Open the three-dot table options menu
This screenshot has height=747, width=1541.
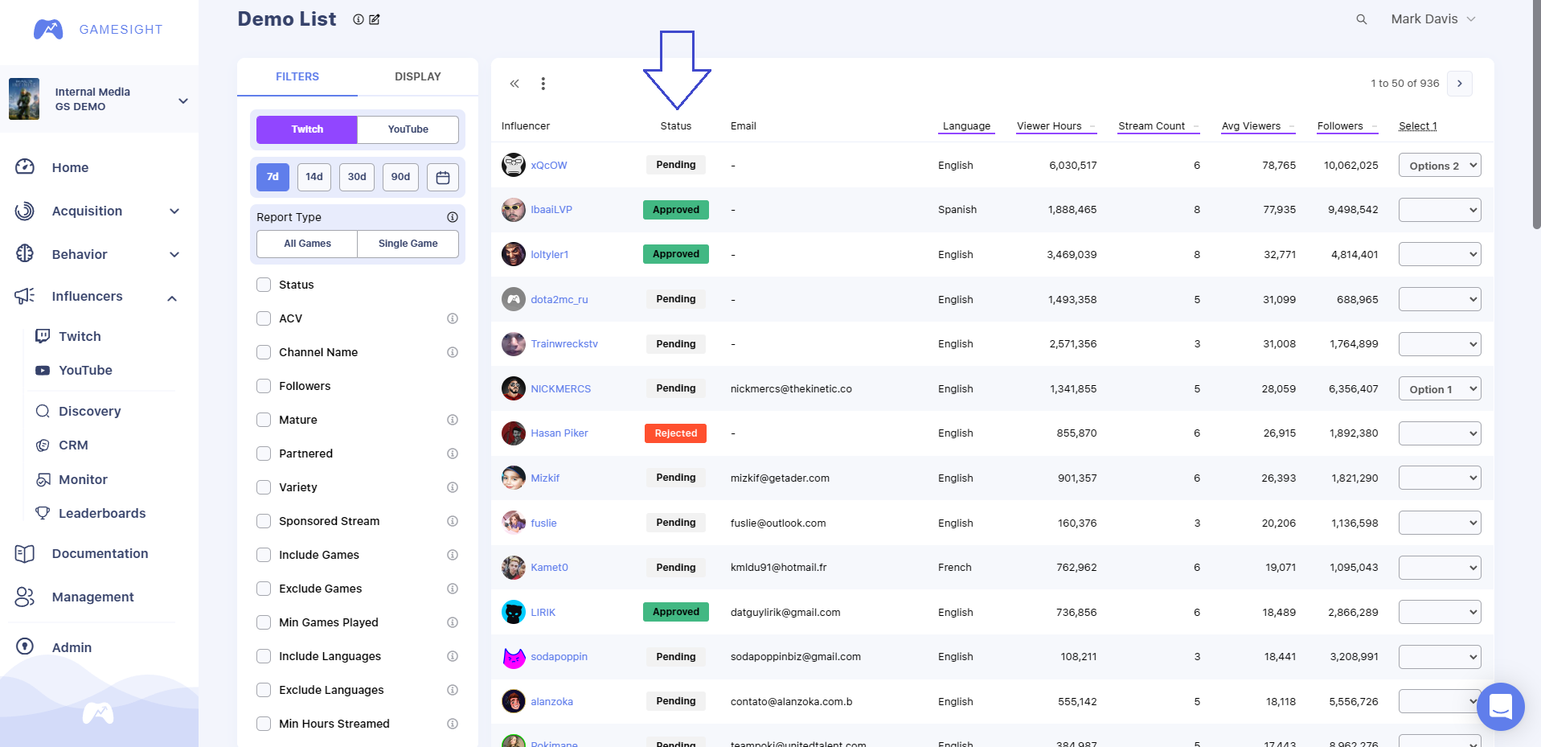[543, 84]
